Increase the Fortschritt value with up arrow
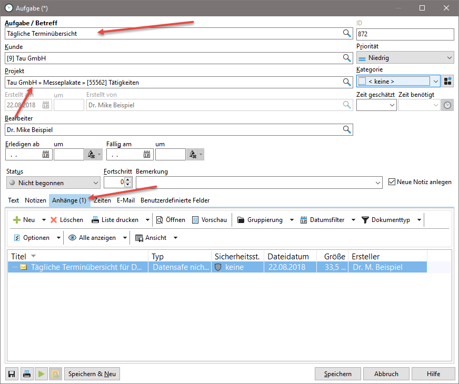 coord(127,180)
